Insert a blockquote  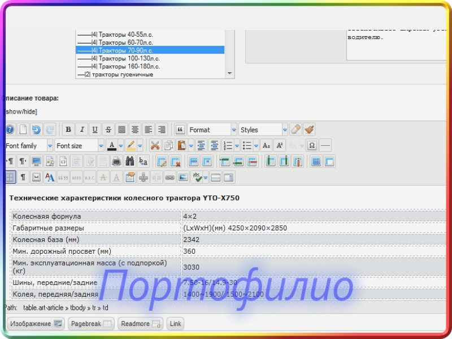tap(180, 130)
